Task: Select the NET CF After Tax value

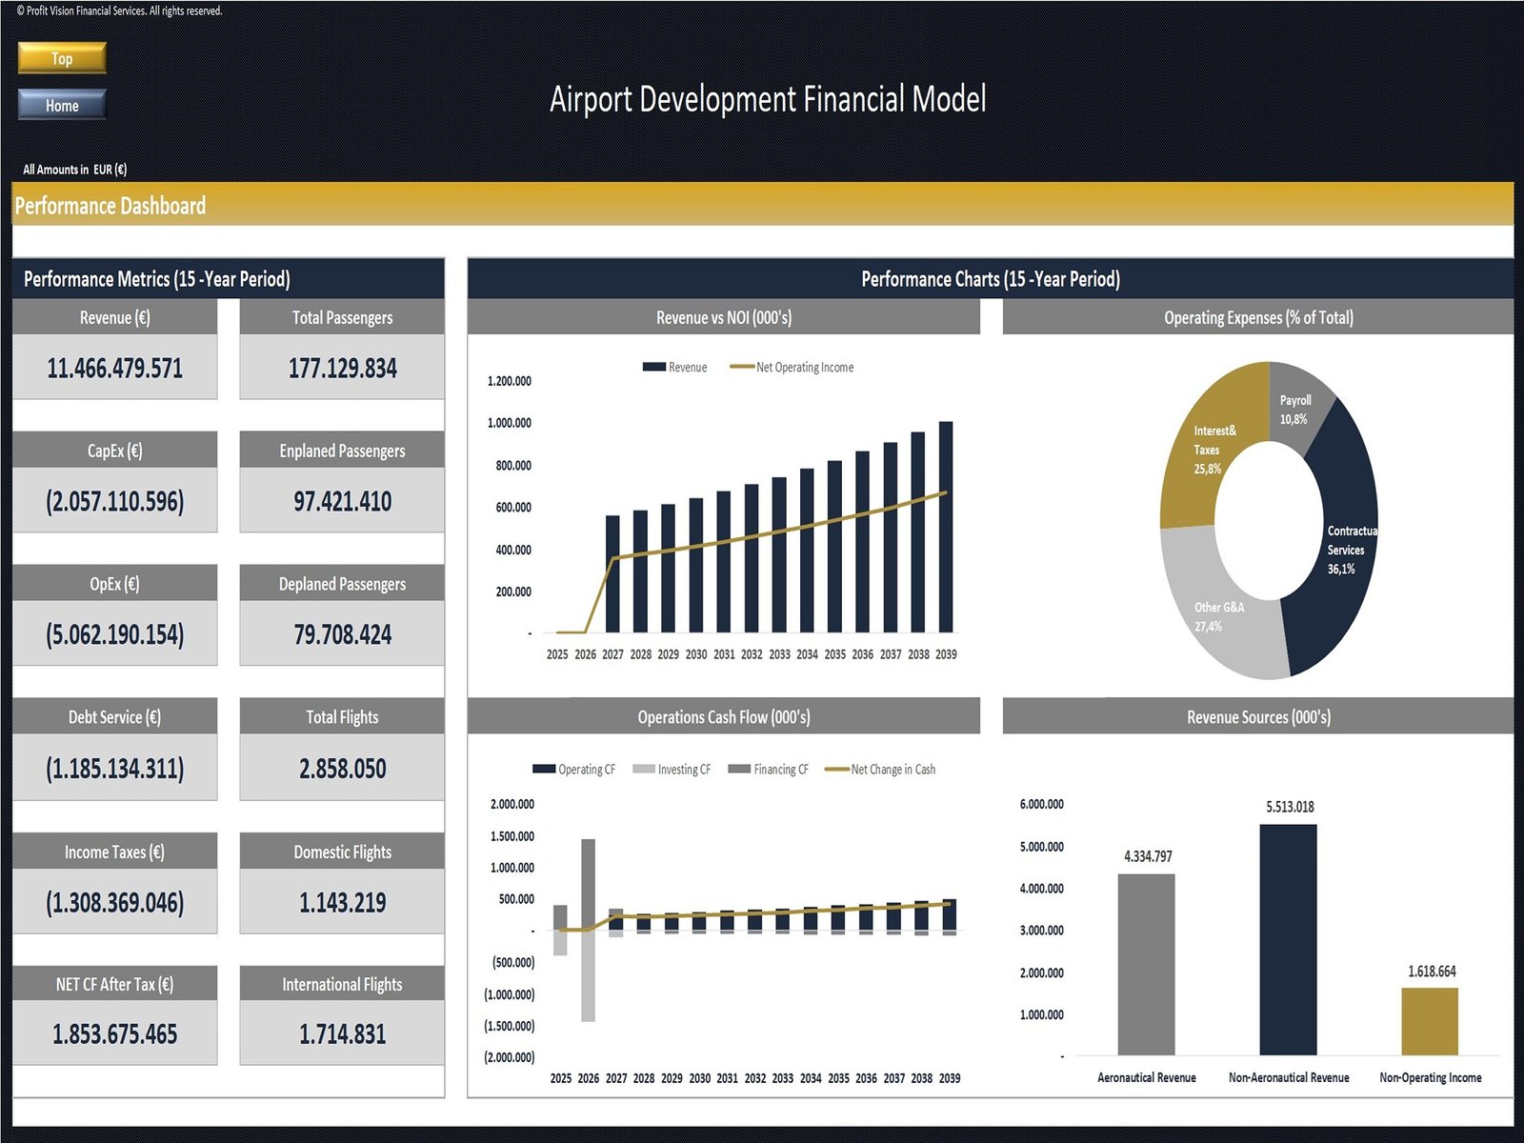Action: pyautogui.click(x=114, y=1033)
